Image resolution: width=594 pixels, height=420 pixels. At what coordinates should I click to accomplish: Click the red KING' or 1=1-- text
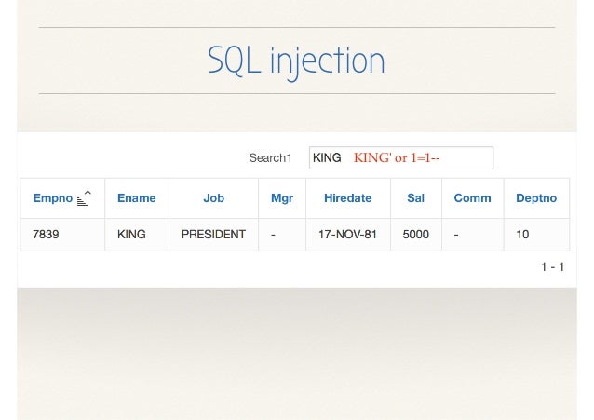click(x=397, y=157)
